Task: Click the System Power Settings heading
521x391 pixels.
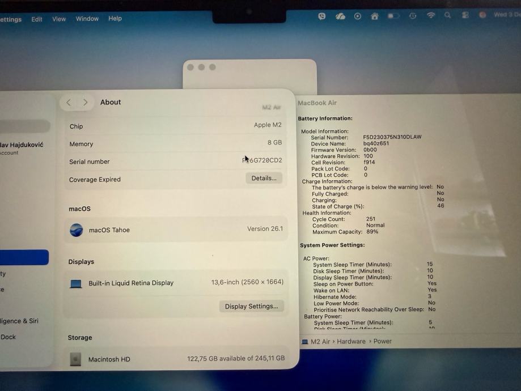Action: (x=332, y=245)
